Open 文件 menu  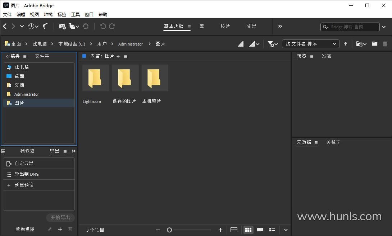pyautogui.click(x=7, y=14)
